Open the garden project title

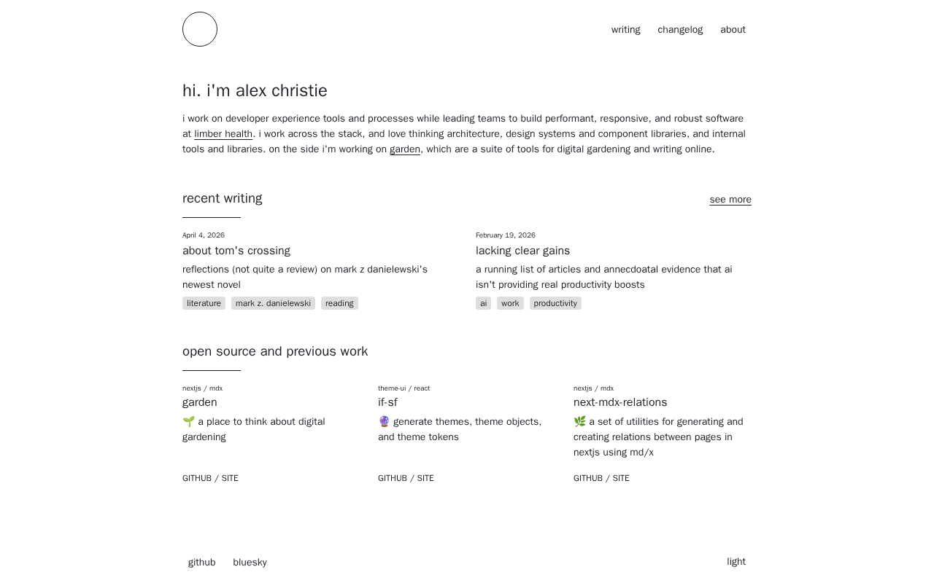[200, 402]
